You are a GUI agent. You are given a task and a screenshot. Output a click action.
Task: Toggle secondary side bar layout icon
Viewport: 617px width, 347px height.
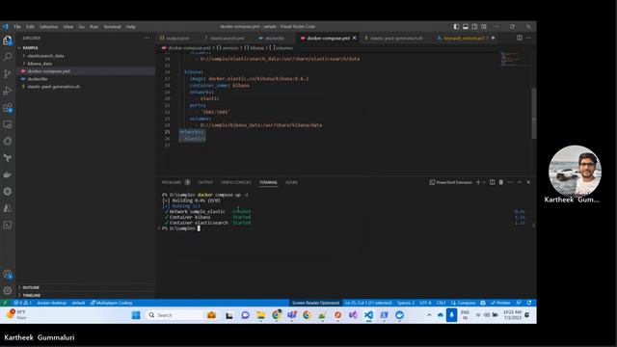click(x=474, y=27)
